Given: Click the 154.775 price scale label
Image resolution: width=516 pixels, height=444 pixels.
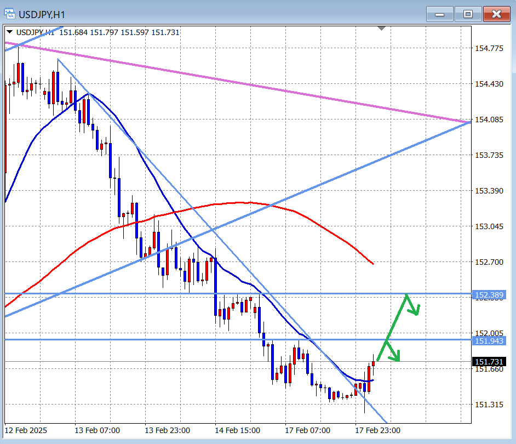Looking at the screenshot, I should point(488,48).
